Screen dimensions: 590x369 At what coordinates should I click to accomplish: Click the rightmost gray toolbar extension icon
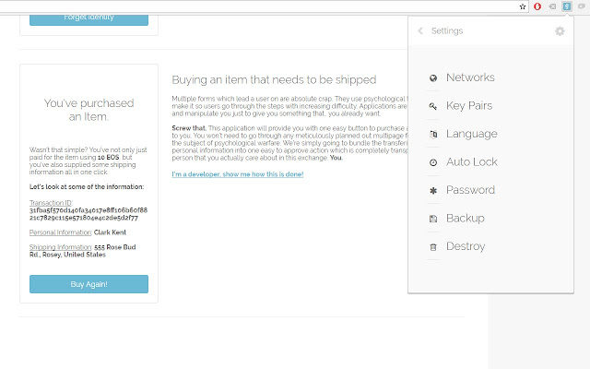(x=582, y=6)
